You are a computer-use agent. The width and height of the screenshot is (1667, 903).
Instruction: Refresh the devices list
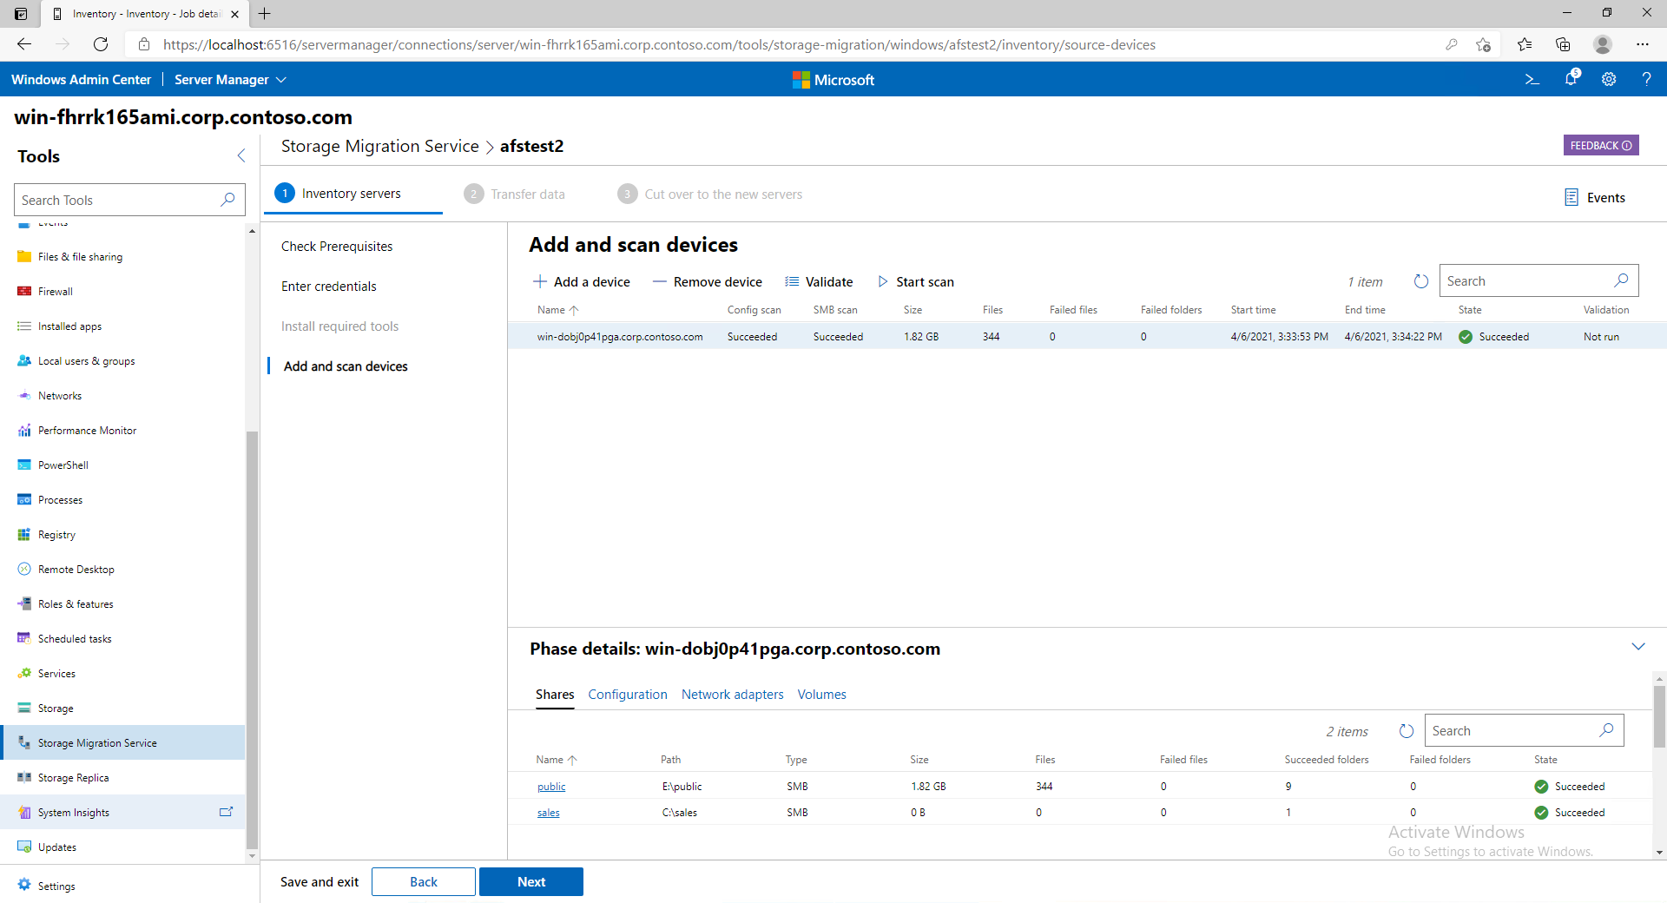click(x=1420, y=281)
